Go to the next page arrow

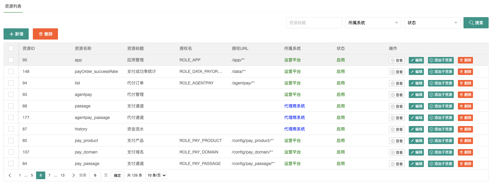[x=73, y=175]
